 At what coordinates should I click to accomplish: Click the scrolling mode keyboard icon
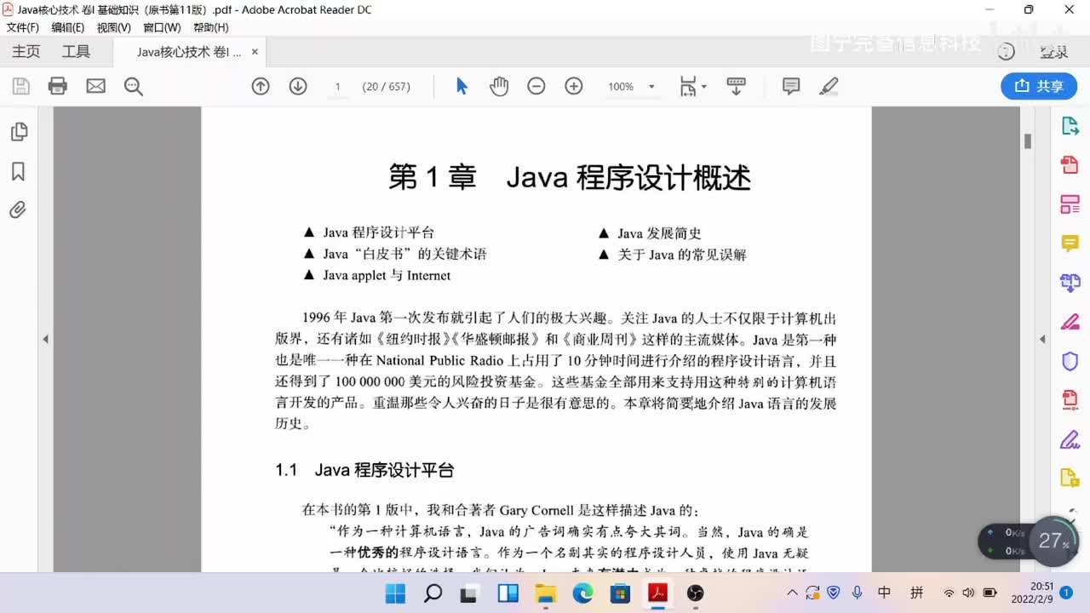tap(736, 86)
